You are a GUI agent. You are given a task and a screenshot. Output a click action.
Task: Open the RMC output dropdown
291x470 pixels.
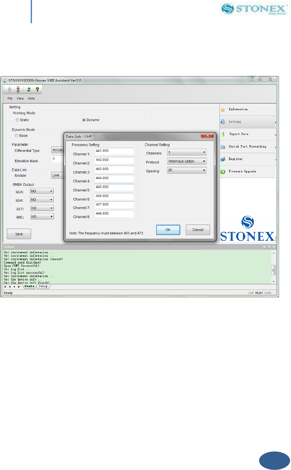point(42,216)
